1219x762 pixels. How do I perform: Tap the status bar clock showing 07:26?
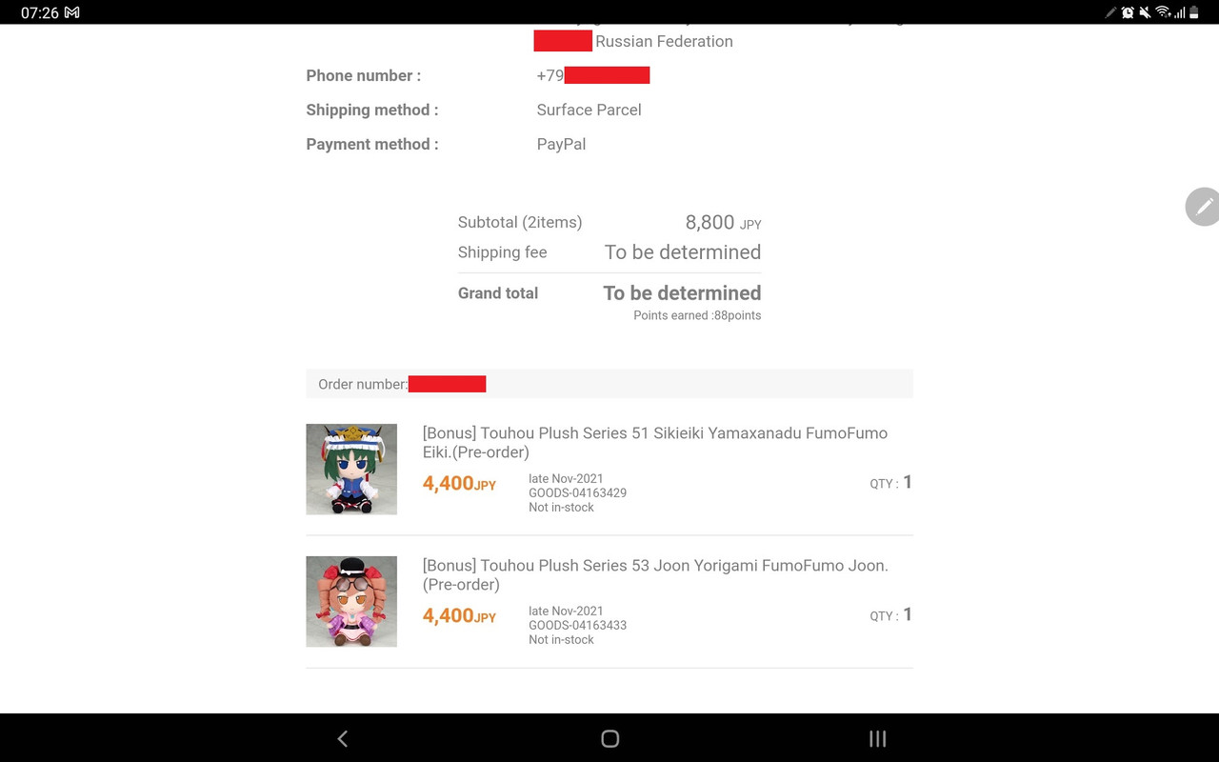pos(39,12)
